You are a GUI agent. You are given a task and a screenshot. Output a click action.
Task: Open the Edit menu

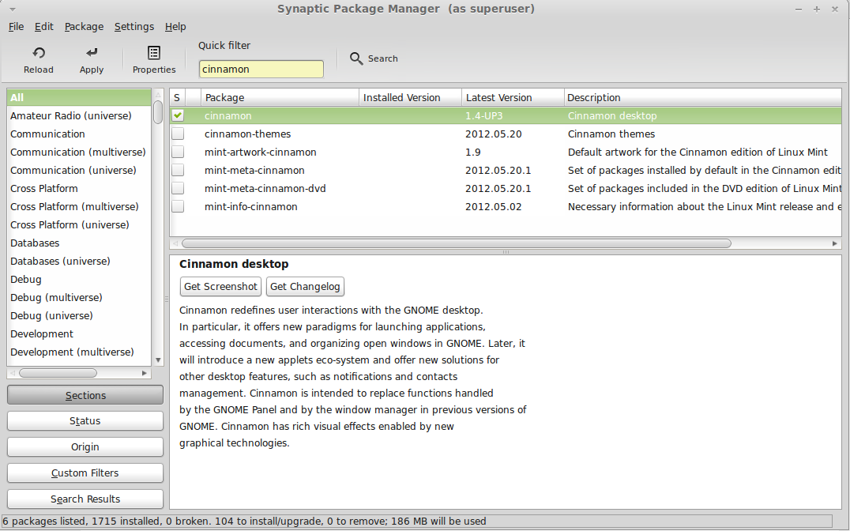pyautogui.click(x=44, y=27)
